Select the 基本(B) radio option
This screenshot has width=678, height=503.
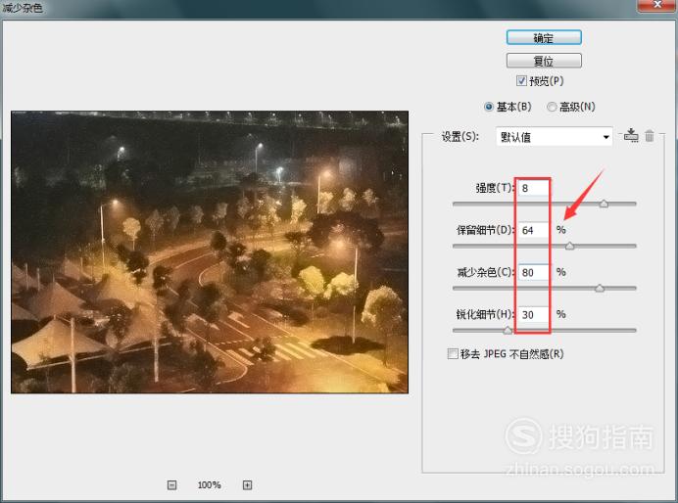489,107
